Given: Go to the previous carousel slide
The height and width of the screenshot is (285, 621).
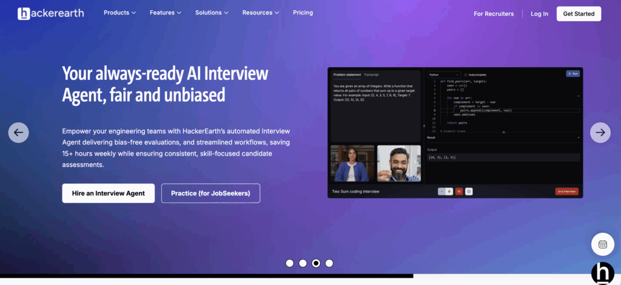Looking at the screenshot, I should pos(19,133).
